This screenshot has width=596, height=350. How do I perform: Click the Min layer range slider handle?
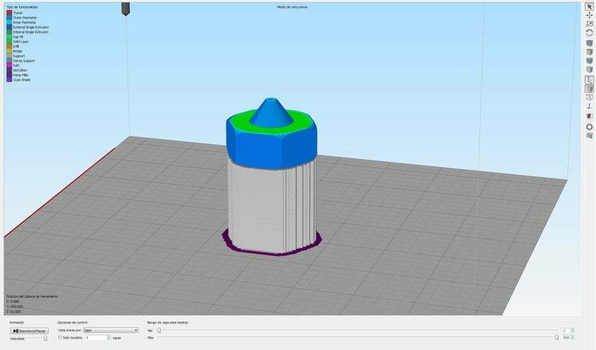(x=159, y=331)
